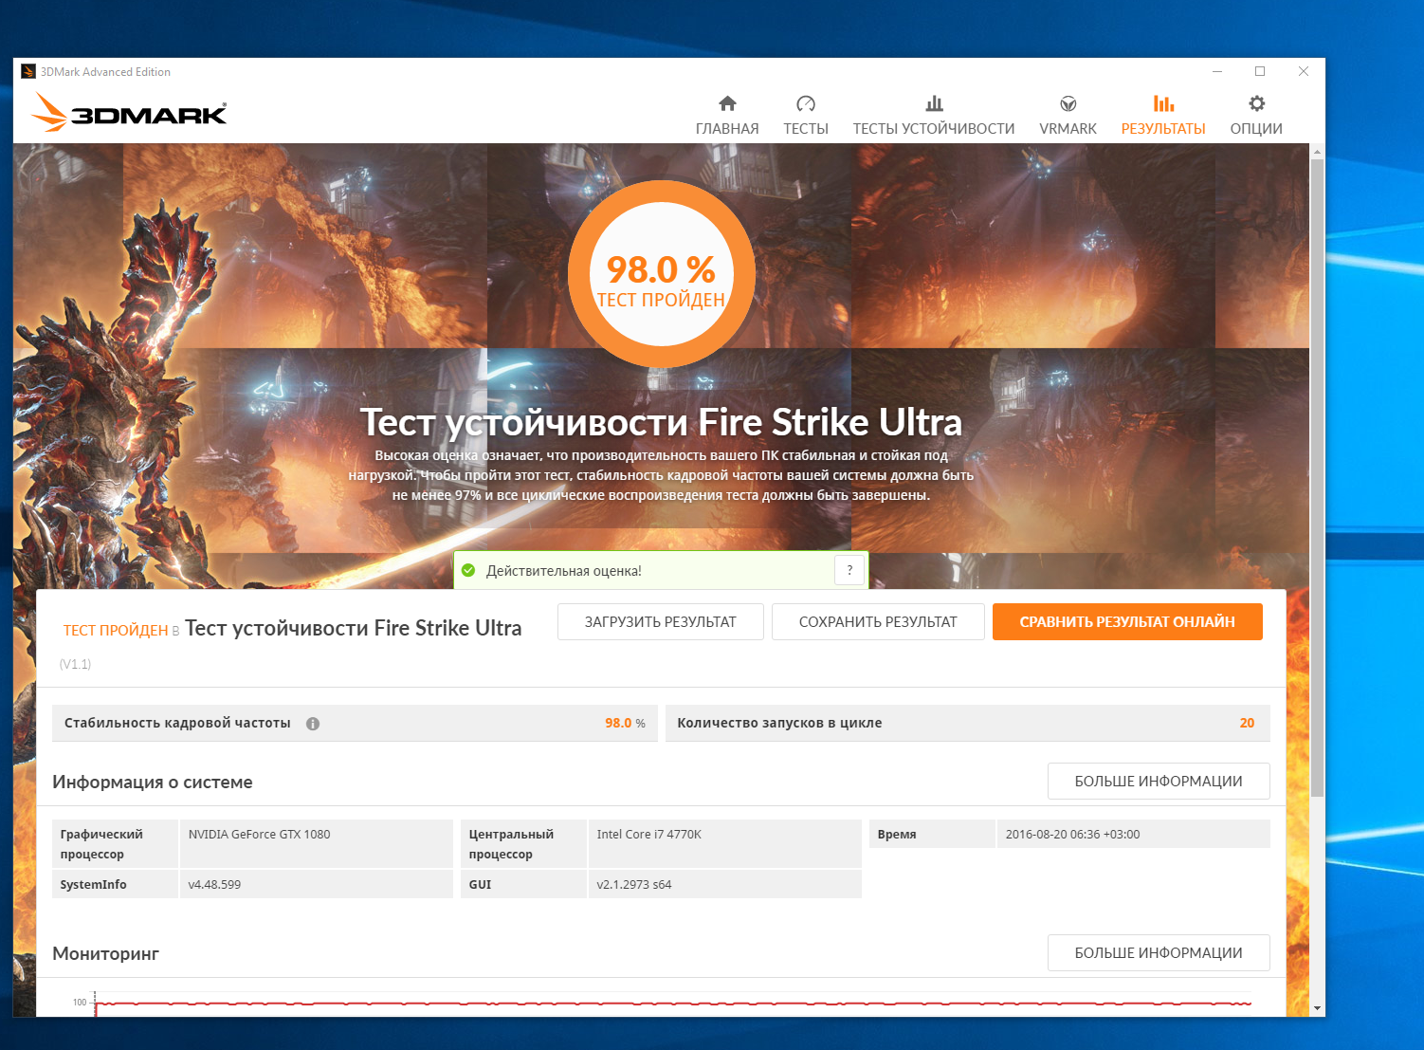
Task: Click the Информация о системе heading
Action: coord(153,783)
